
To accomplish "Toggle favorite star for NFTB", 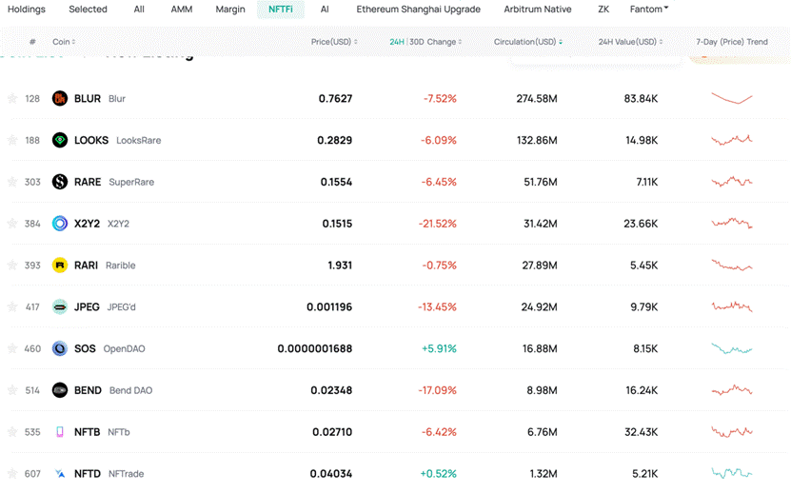I will click(x=12, y=432).
